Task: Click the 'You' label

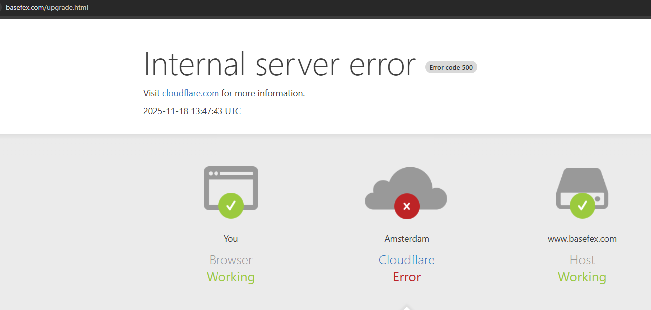Action: pyautogui.click(x=231, y=239)
